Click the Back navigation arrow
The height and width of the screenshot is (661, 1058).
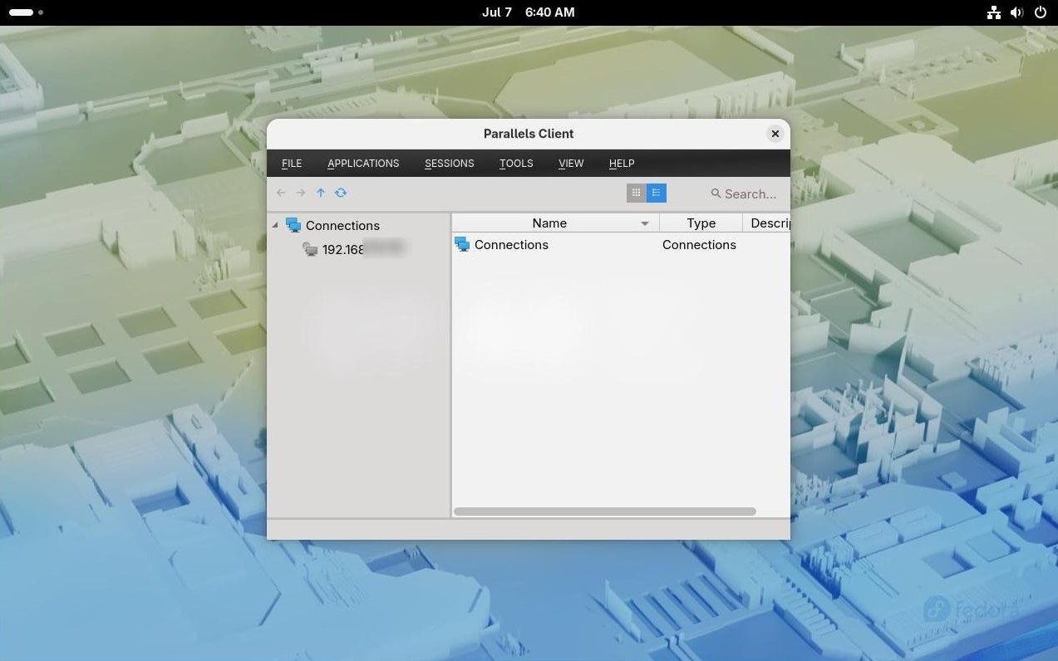(x=281, y=193)
